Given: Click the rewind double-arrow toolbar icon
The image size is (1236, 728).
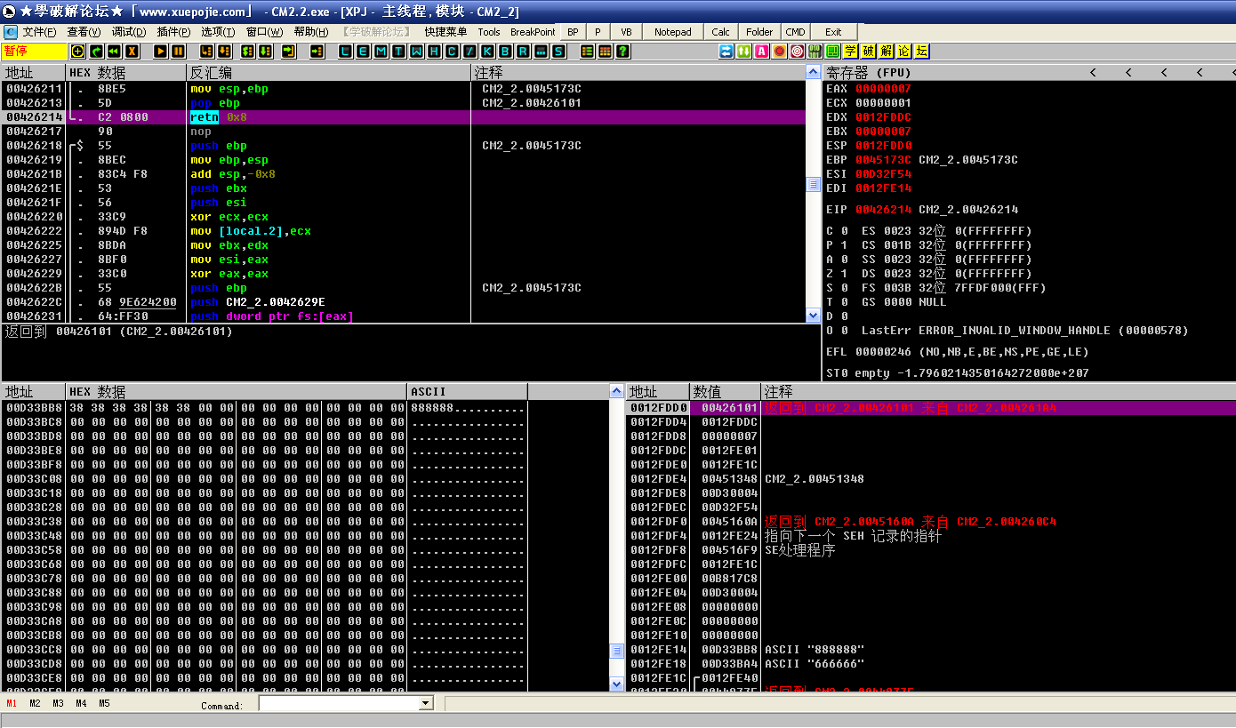Looking at the screenshot, I should (114, 52).
